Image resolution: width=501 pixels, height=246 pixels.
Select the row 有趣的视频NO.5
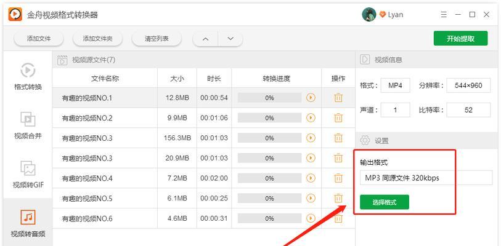[x=204, y=199]
